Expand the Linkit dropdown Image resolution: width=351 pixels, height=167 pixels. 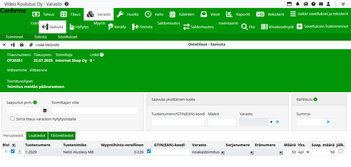coord(92,61)
